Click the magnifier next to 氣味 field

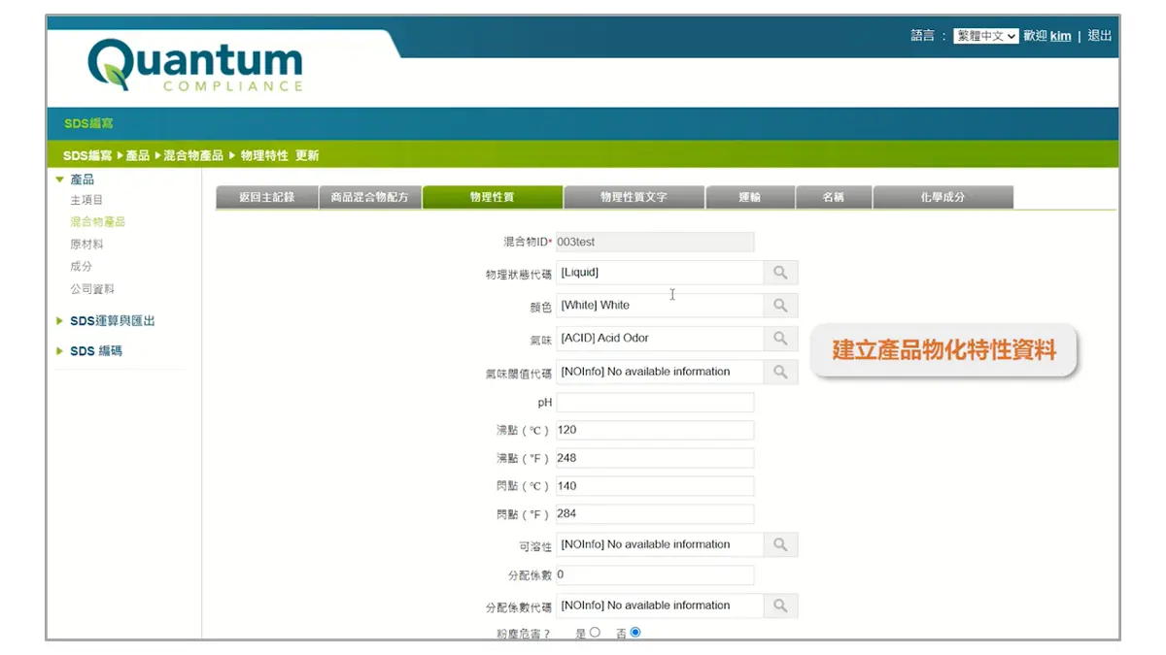[780, 339]
